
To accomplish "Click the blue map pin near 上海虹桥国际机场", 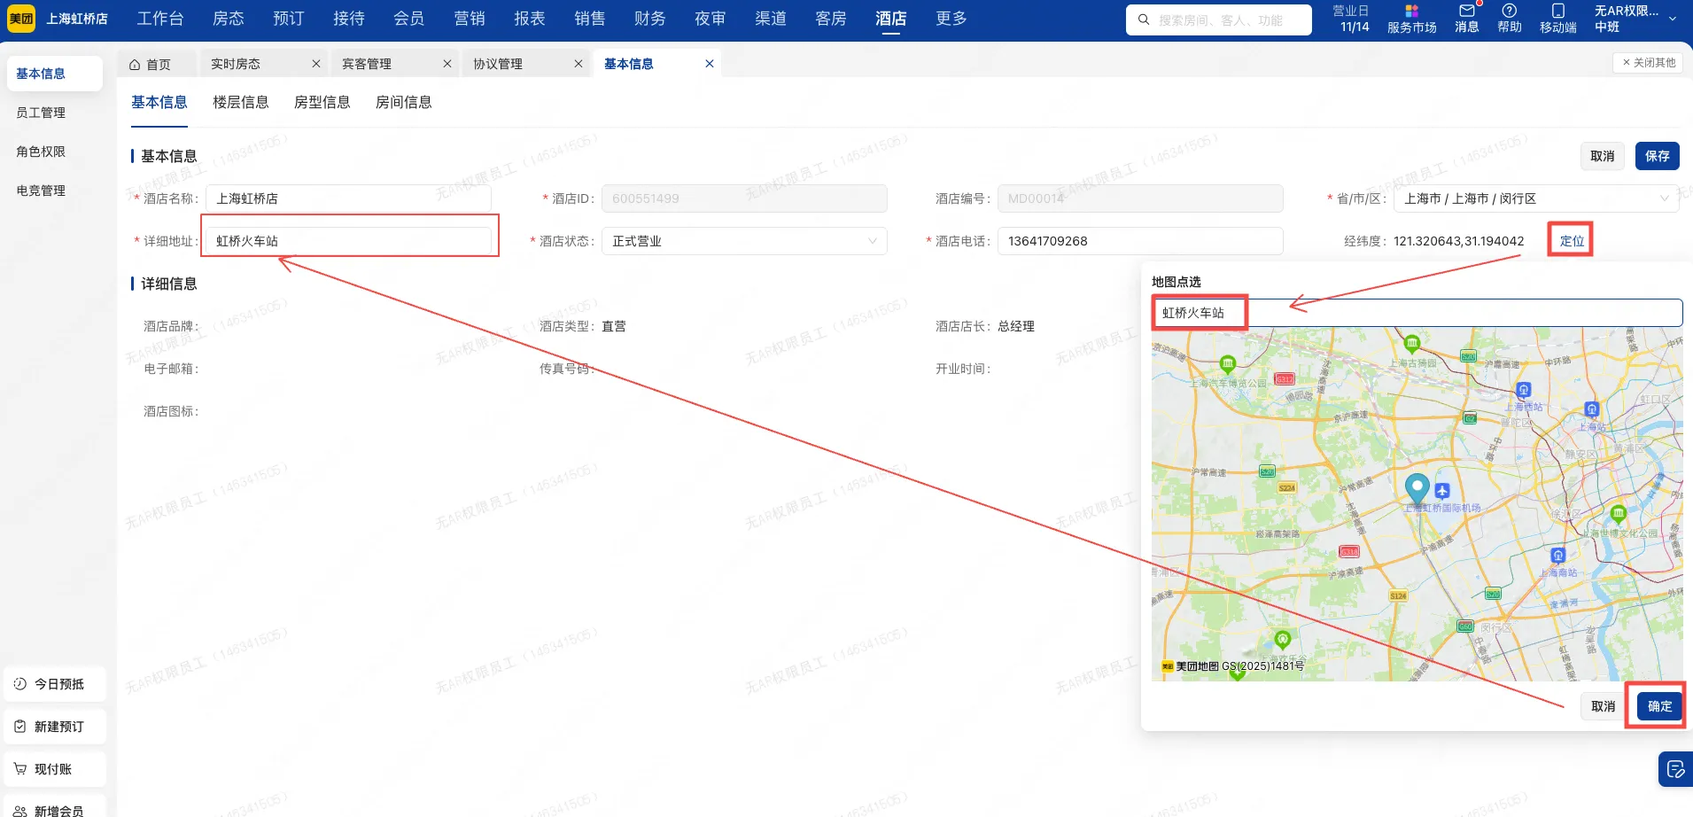I will coord(1416,488).
